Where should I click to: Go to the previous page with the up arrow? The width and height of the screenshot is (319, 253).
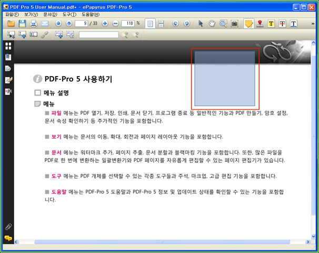[58, 24]
